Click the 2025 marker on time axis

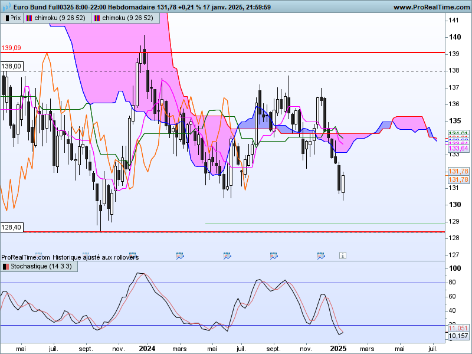click(x=338, y=349)
